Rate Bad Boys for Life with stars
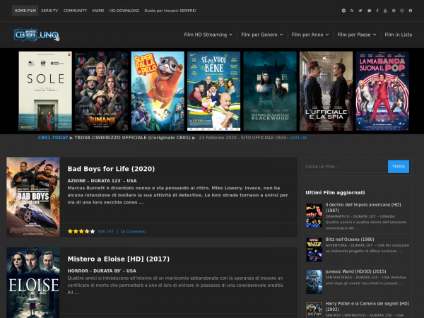The height and width of the screenshot is (318, 424). (81, 231)
